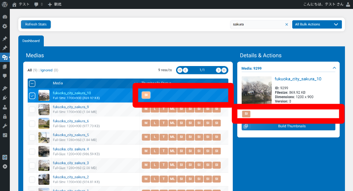Toggle the select-all checkbox in table header
The width and height of the screenshot is (353, 191).
32,83
